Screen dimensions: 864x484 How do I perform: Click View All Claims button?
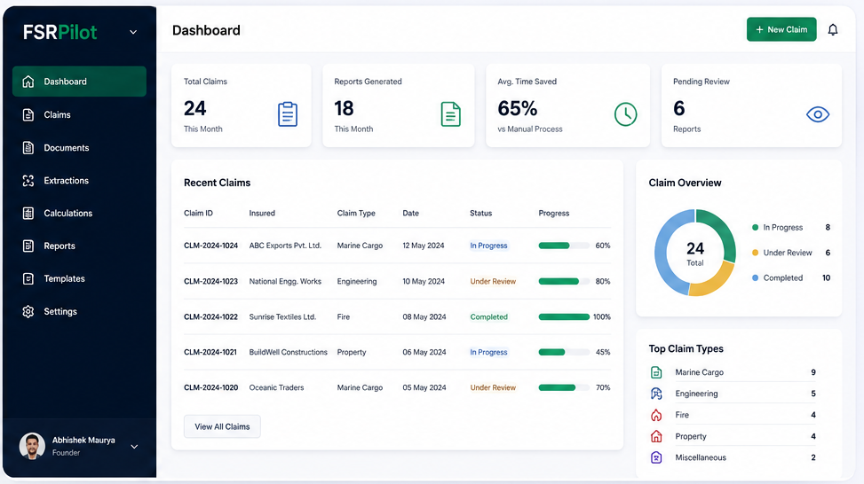(x=222, y=426)
